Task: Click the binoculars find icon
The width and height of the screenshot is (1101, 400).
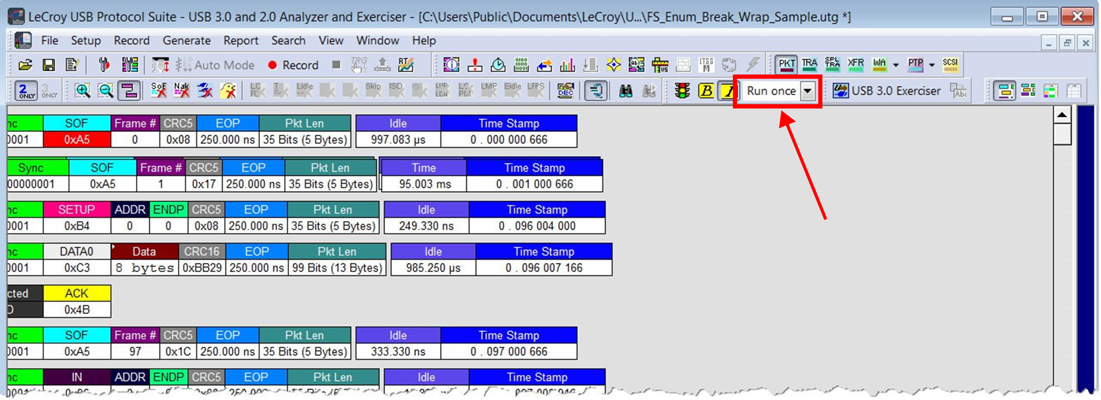Action: click(x=626, y=91)
